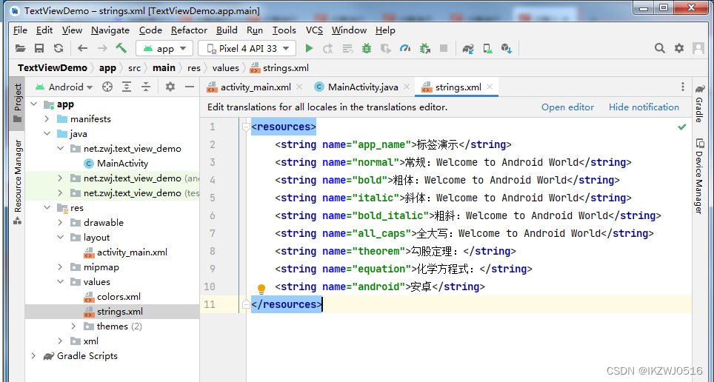Viewport: 714px width, 382px height.
Task: Click Collapse All in Project panel
Action: pos(146,87)
